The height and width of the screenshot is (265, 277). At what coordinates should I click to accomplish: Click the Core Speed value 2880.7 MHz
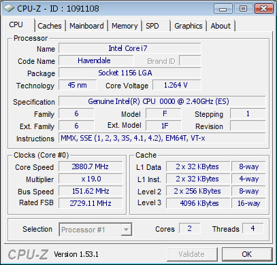pyautogui.click(x=91, y=166)
